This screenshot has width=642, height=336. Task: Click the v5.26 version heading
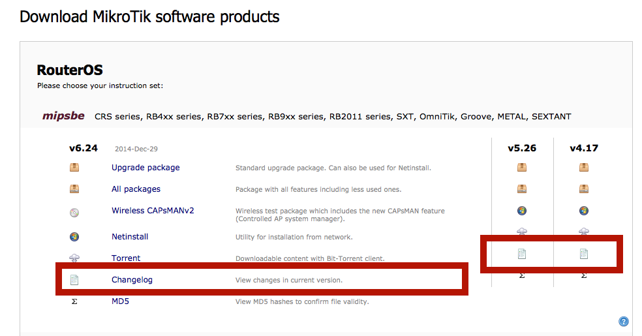coord(522,148)
